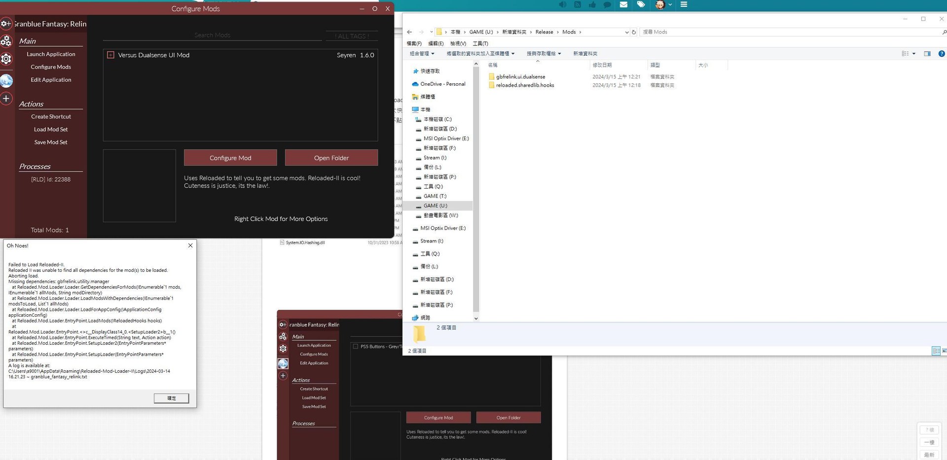
Task: Expand the 組合管理 dropdown menu
Action: coord(422,54)
